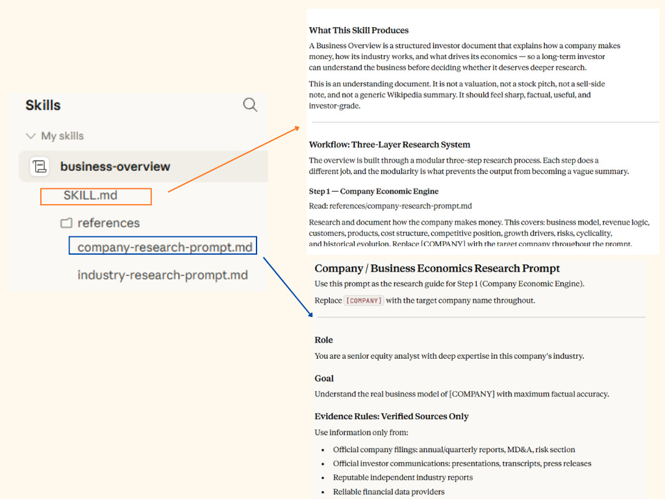Collapse the My skills section chevron
The width and height of the screenshot is (665, 499).
(x=31, y=136)
